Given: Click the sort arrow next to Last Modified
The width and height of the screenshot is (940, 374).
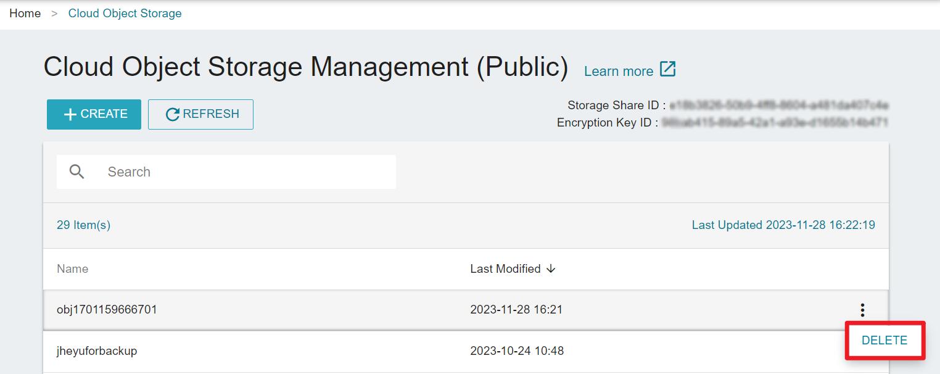Looking at the screenshot, I should (551, 269).
